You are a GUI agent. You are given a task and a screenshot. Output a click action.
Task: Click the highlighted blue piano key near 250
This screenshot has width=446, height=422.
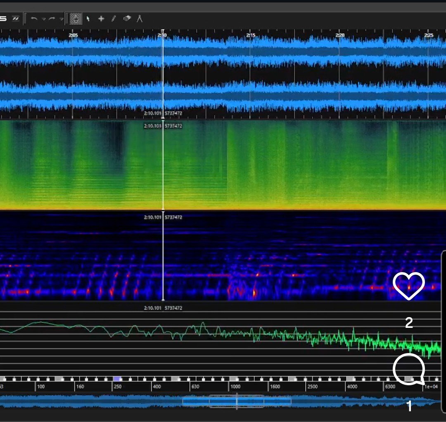tap(117, 379)
